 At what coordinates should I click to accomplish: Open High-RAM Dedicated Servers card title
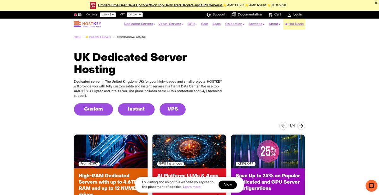pos(107,185)
